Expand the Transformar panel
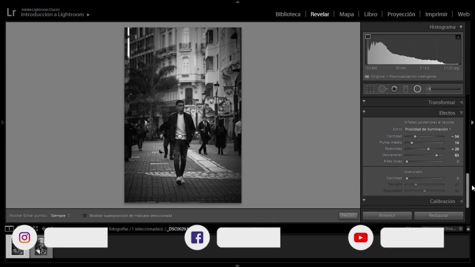Image resolution: width=475 pixels, height=267 pixels. point(461,102)
